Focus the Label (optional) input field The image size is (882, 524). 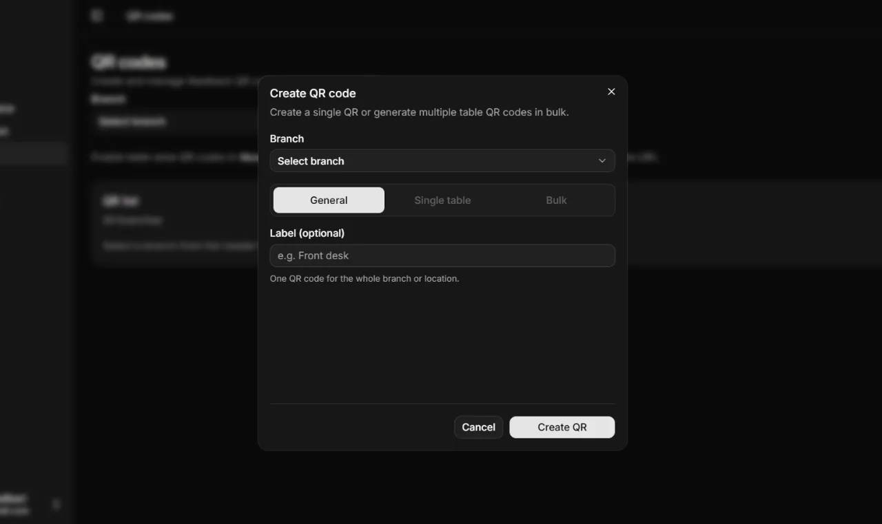[442, 255]
